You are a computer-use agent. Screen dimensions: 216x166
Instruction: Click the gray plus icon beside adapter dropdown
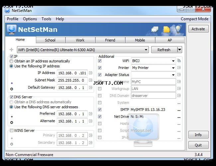[11, 49]
